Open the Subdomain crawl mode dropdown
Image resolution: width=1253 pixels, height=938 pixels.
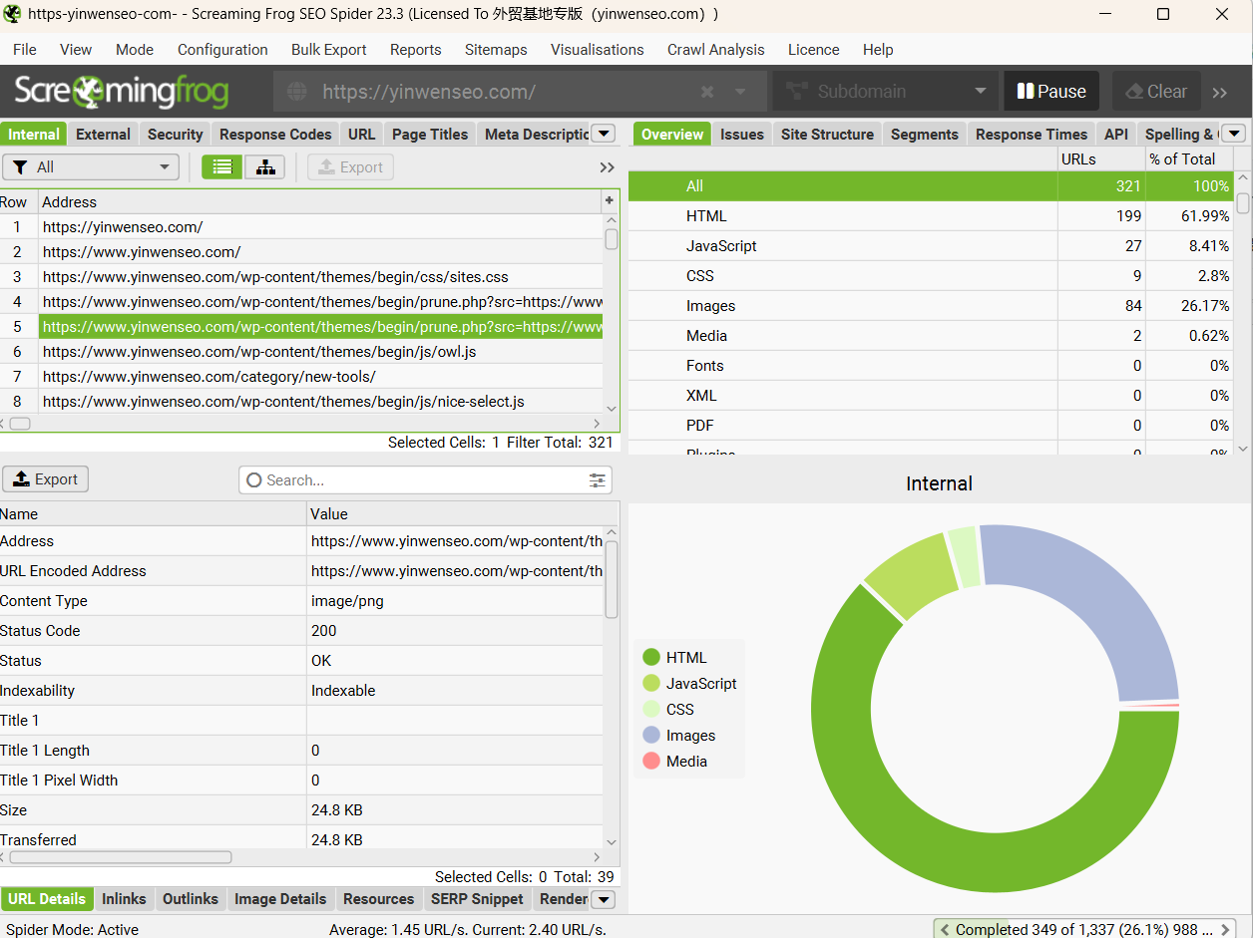(885, 92)
